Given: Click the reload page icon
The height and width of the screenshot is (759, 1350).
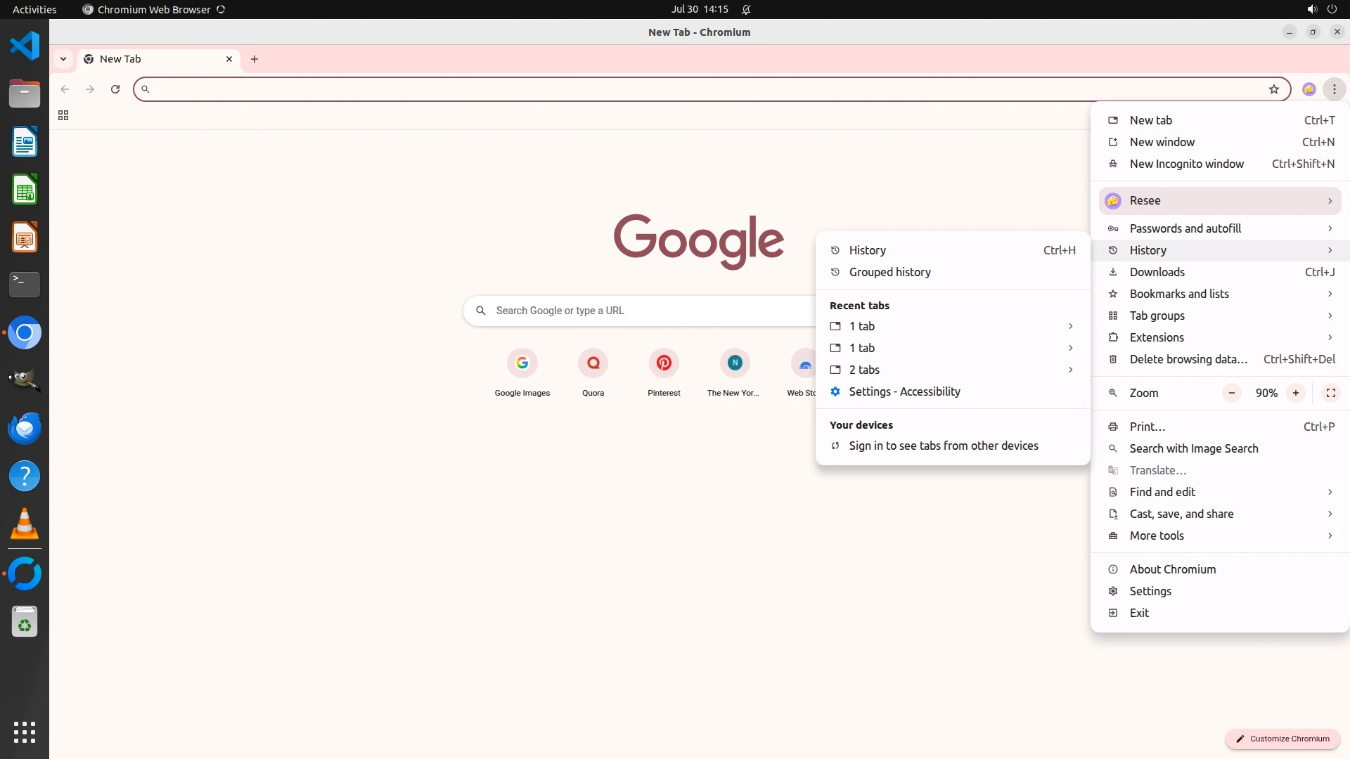Looking at the screenshot, I should (115, 89).
